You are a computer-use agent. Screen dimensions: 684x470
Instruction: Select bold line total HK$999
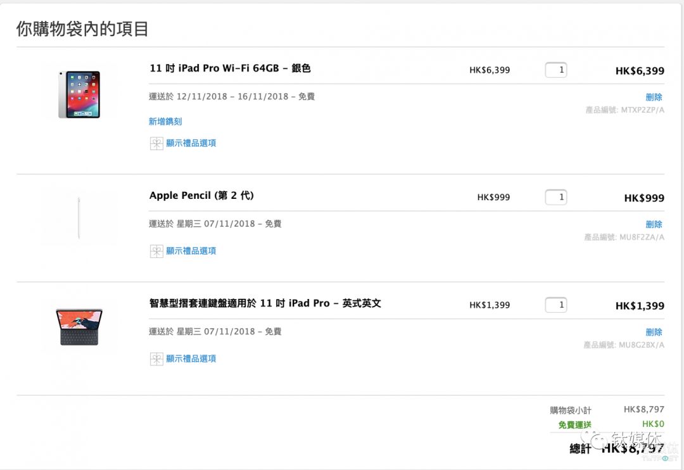[644, 198]
